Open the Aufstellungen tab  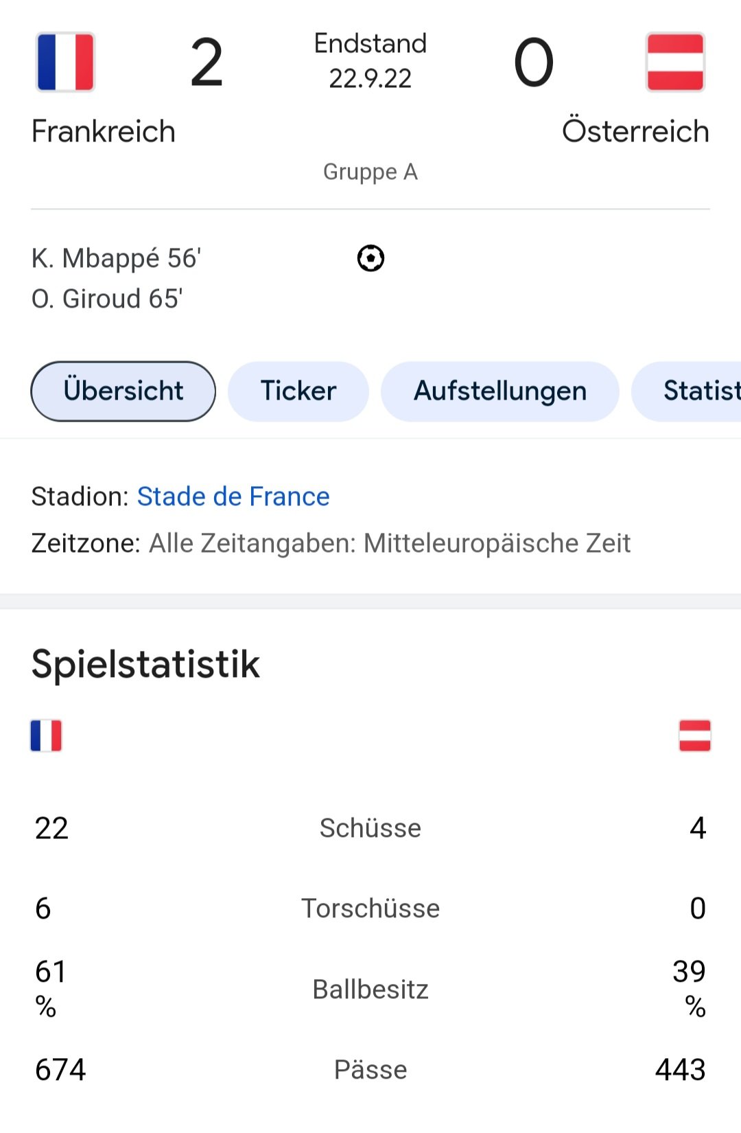pos(500,391)
